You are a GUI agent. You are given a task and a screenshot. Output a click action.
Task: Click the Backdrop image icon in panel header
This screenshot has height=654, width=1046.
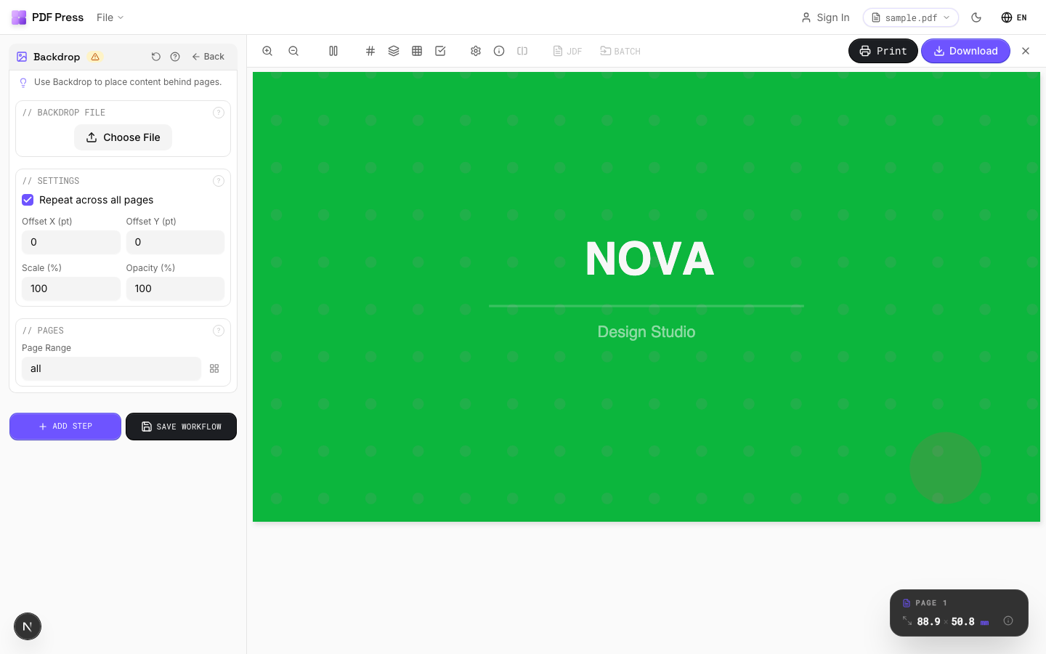(x=22, y=57)
